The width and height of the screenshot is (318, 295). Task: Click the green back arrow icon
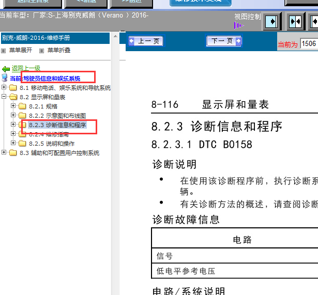click(6, 69)
